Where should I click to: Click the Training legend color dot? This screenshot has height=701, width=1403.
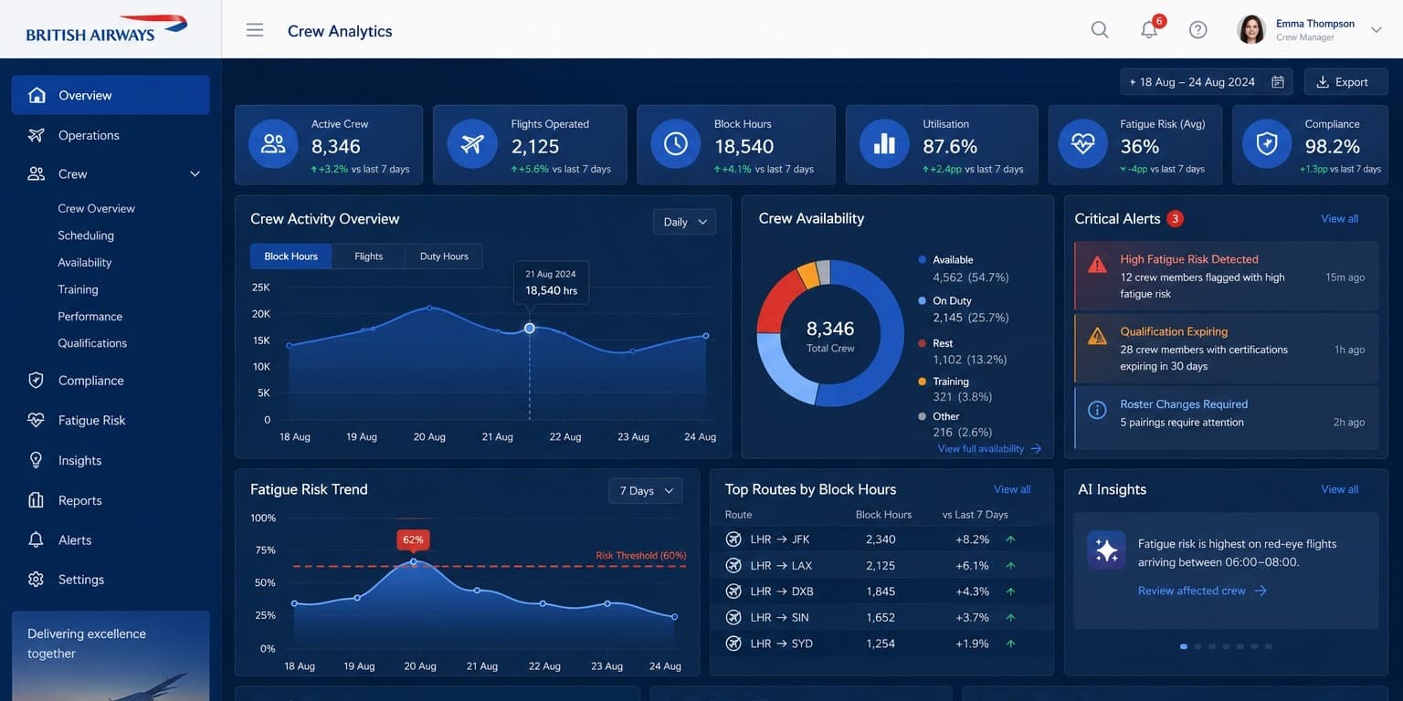[923, 382]
